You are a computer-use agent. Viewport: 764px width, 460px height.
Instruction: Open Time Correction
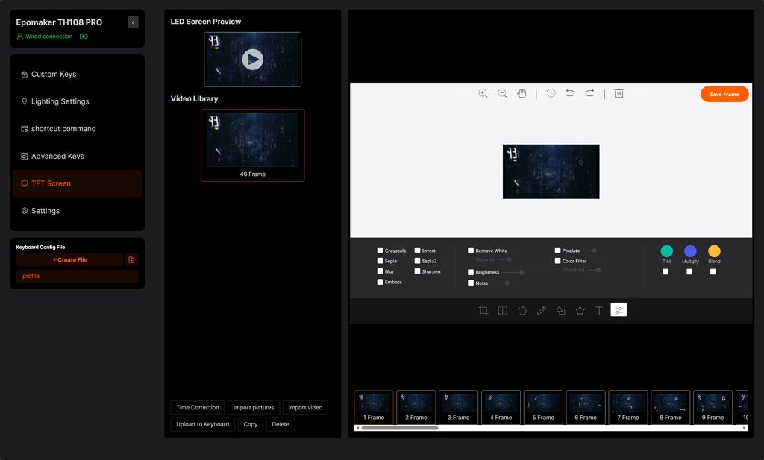coord(197,407)
